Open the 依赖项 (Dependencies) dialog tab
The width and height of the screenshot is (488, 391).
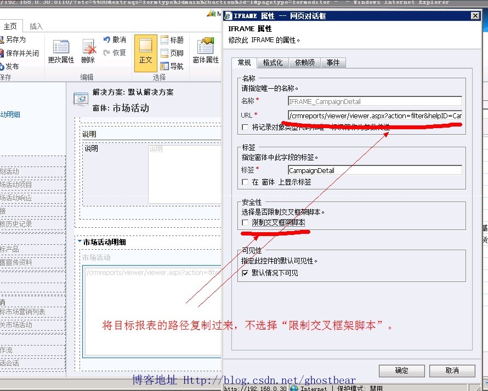(x=305, y=63)
